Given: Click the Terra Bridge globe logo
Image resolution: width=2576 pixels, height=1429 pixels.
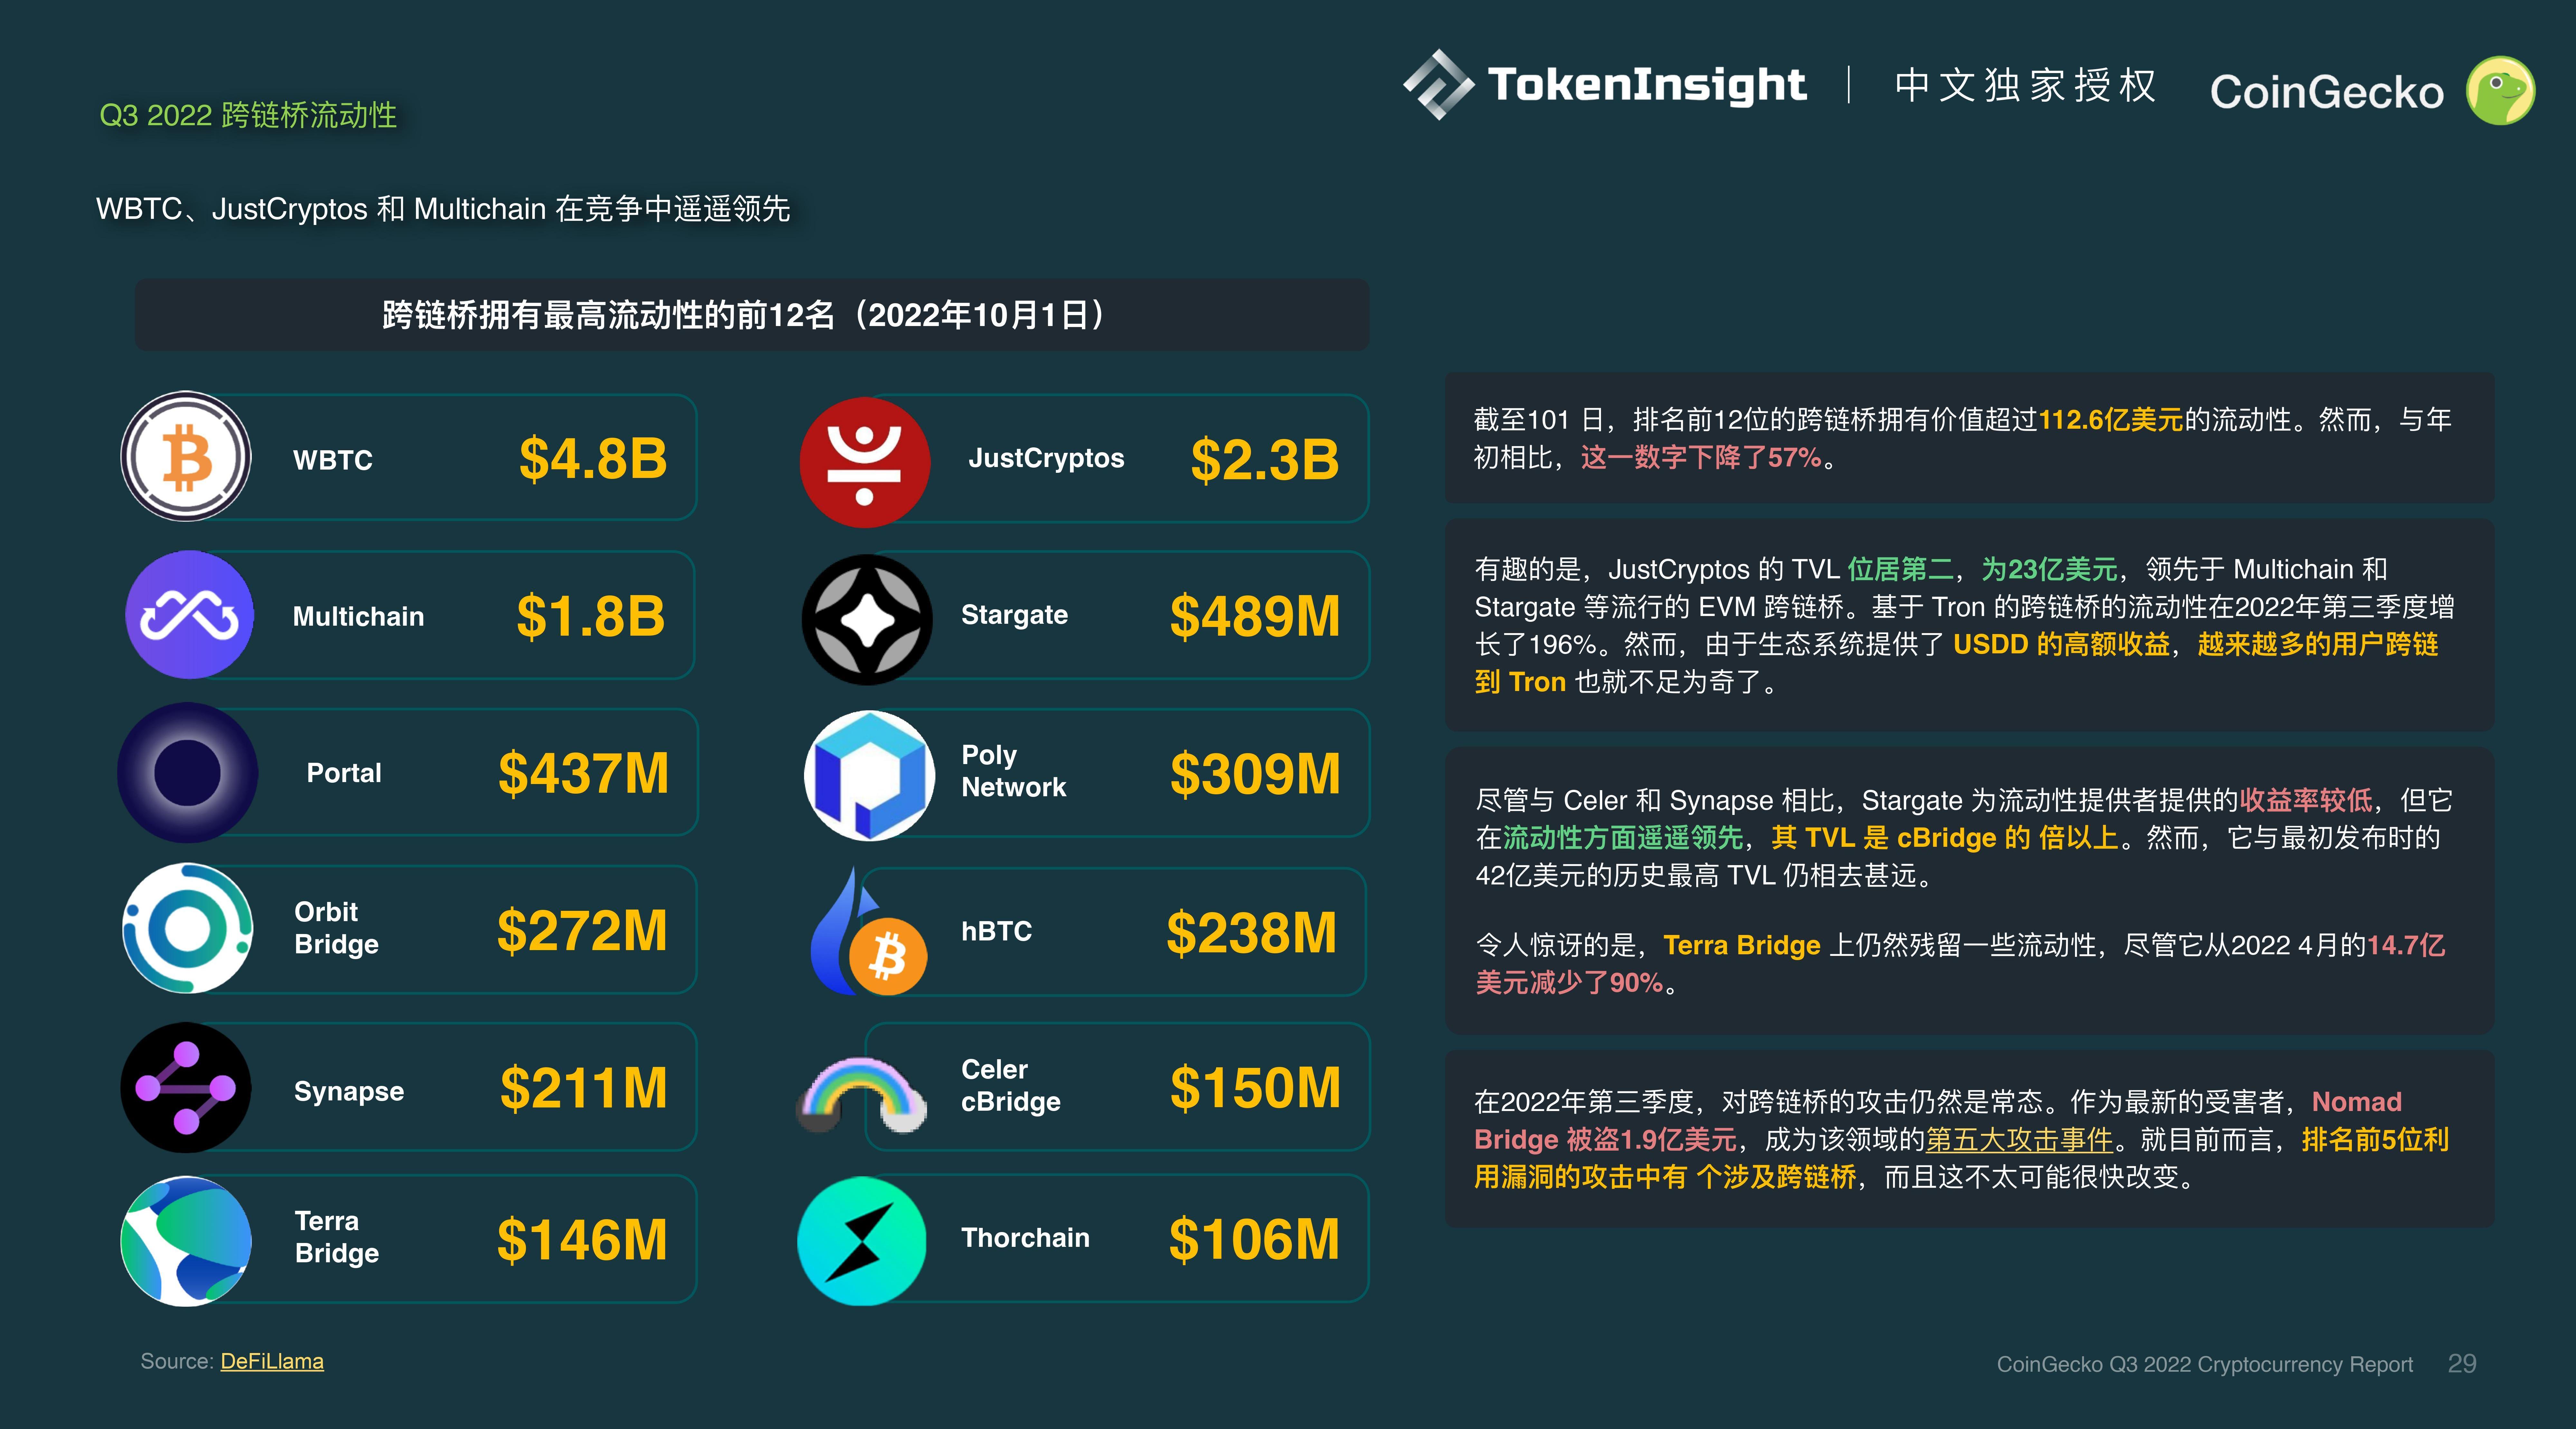Looking at the screenshot, I should click(x=186, y=1241).
